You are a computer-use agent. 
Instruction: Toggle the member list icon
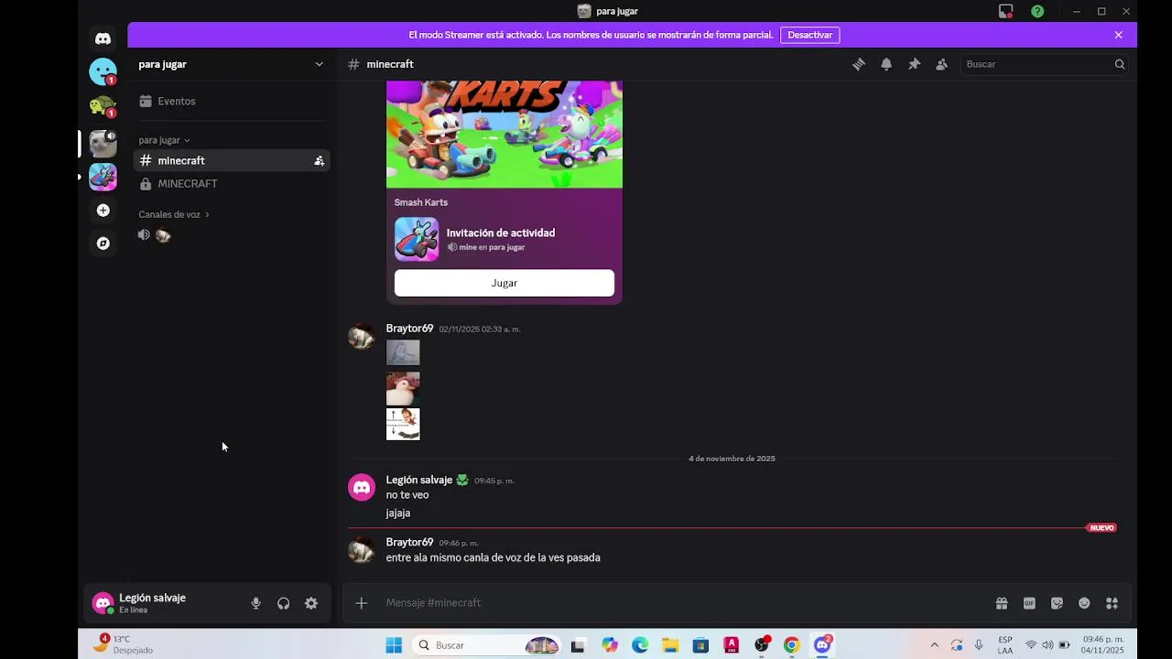coord(941,64)
